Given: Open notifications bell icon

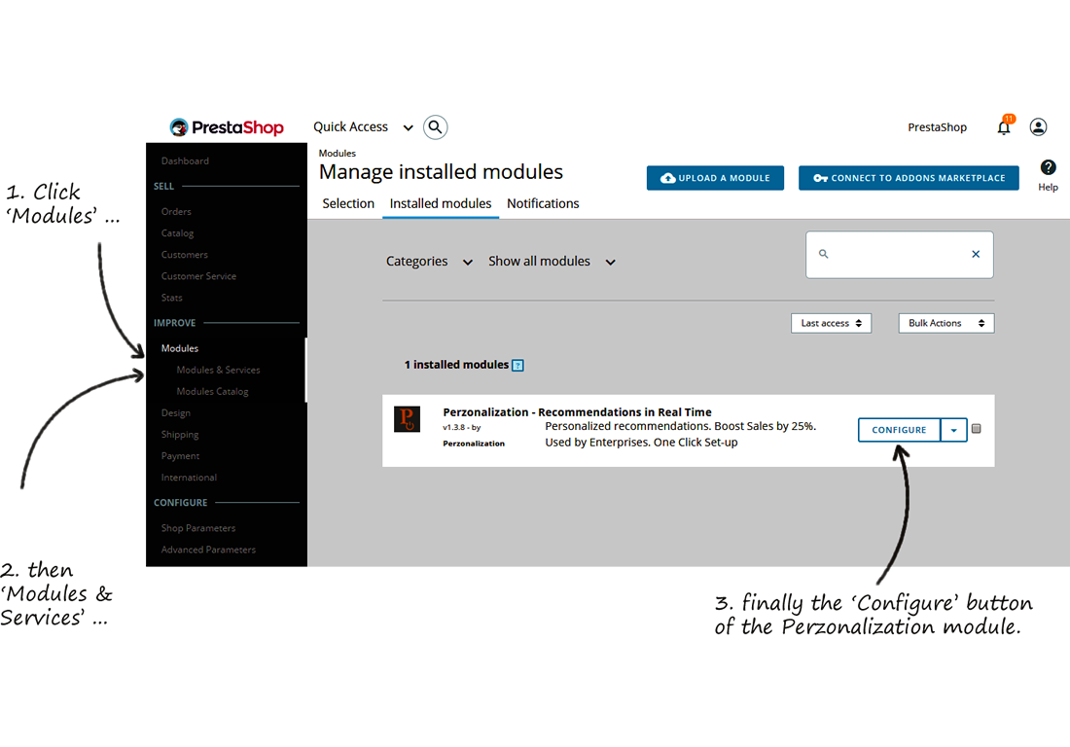Looking at the screenshot, I should (1004, 126).
